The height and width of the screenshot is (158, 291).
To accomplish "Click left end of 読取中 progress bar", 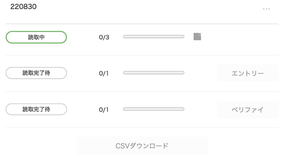I will 124,36.
